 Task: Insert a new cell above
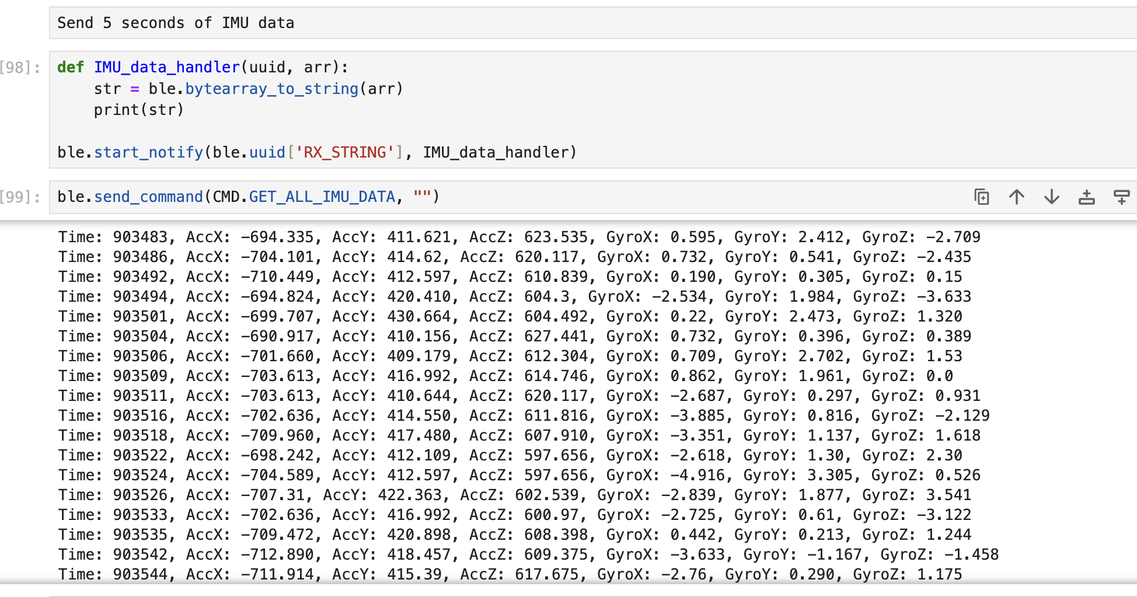point(1086,197)
